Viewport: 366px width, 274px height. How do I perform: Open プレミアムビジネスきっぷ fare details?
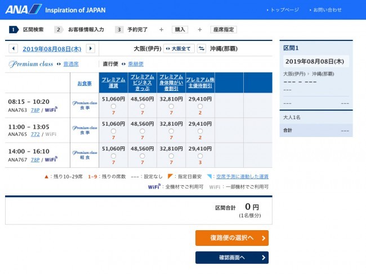(x=142, y=83)
